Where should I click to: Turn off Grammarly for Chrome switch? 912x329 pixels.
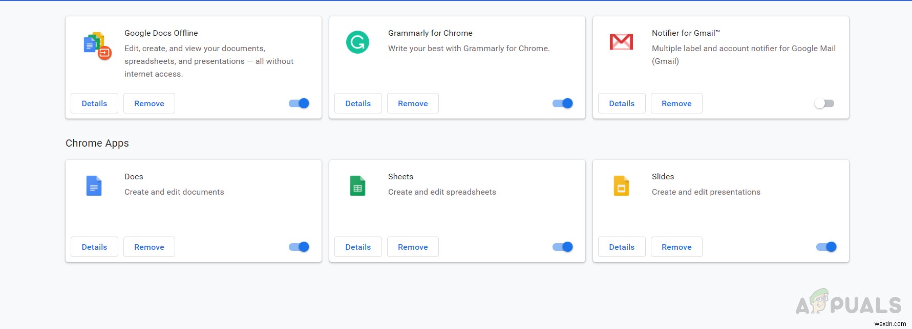click(x=563, y=103)
